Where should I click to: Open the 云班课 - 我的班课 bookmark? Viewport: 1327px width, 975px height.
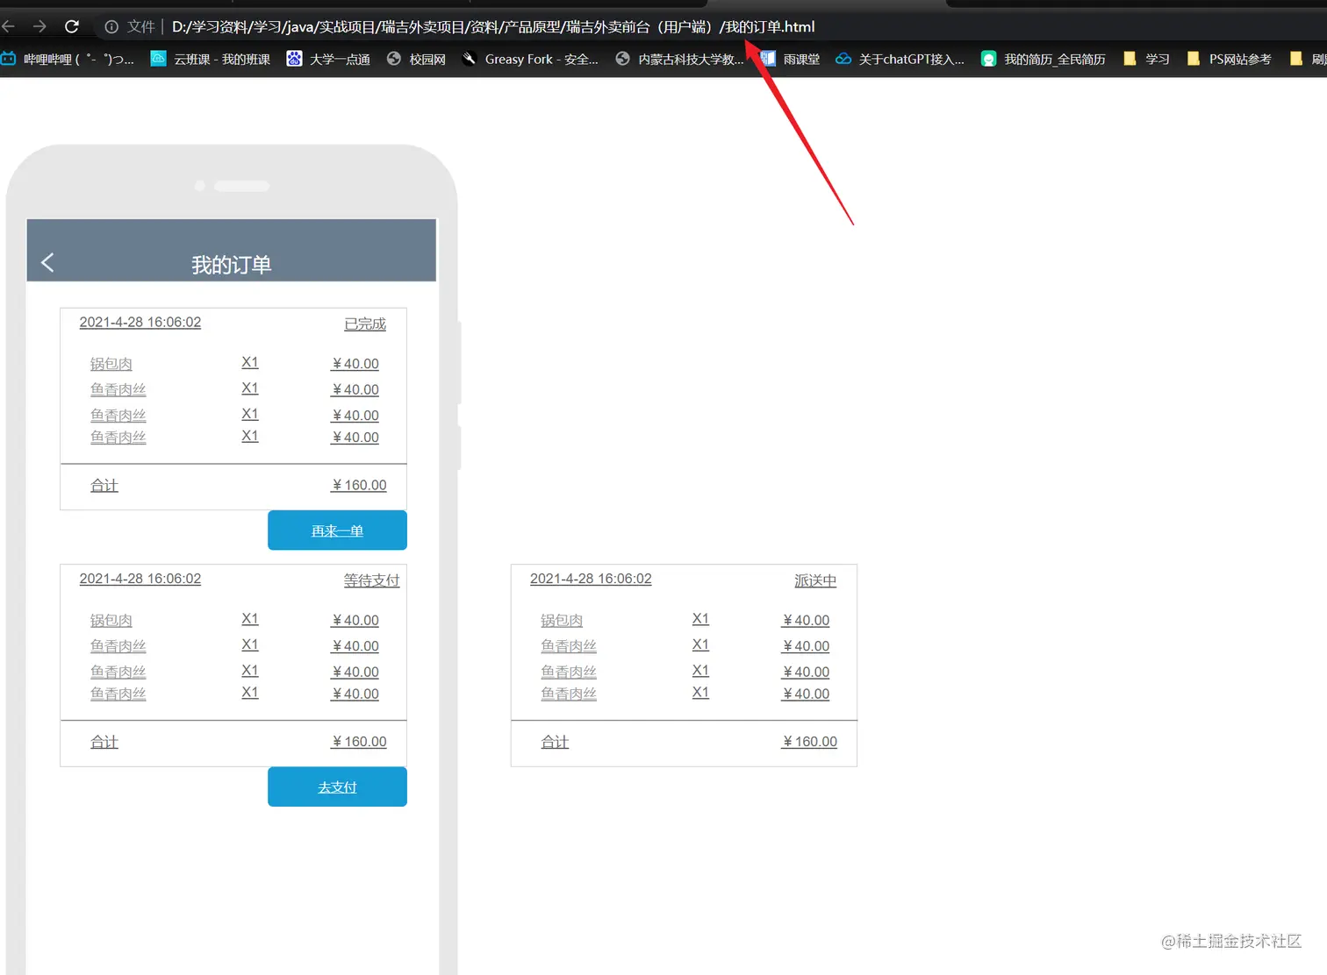click(211, 59)
